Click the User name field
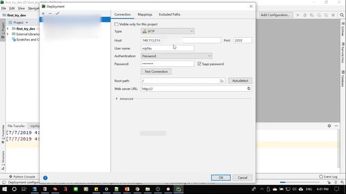 tap(168, 48)
